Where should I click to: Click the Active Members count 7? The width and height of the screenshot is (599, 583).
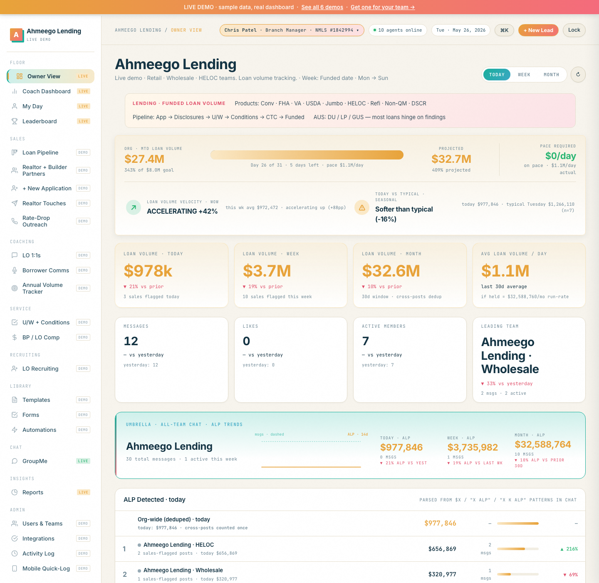[366, 341]
